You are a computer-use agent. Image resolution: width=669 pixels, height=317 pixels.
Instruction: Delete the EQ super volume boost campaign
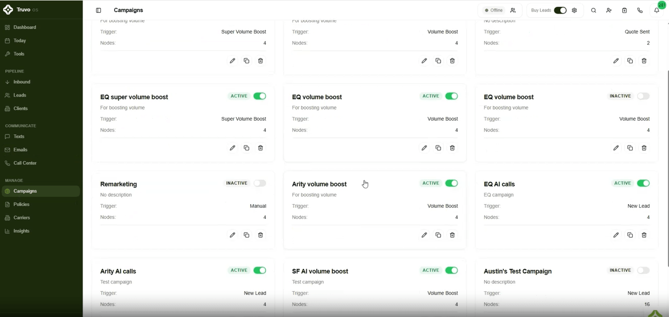(260, 148)
